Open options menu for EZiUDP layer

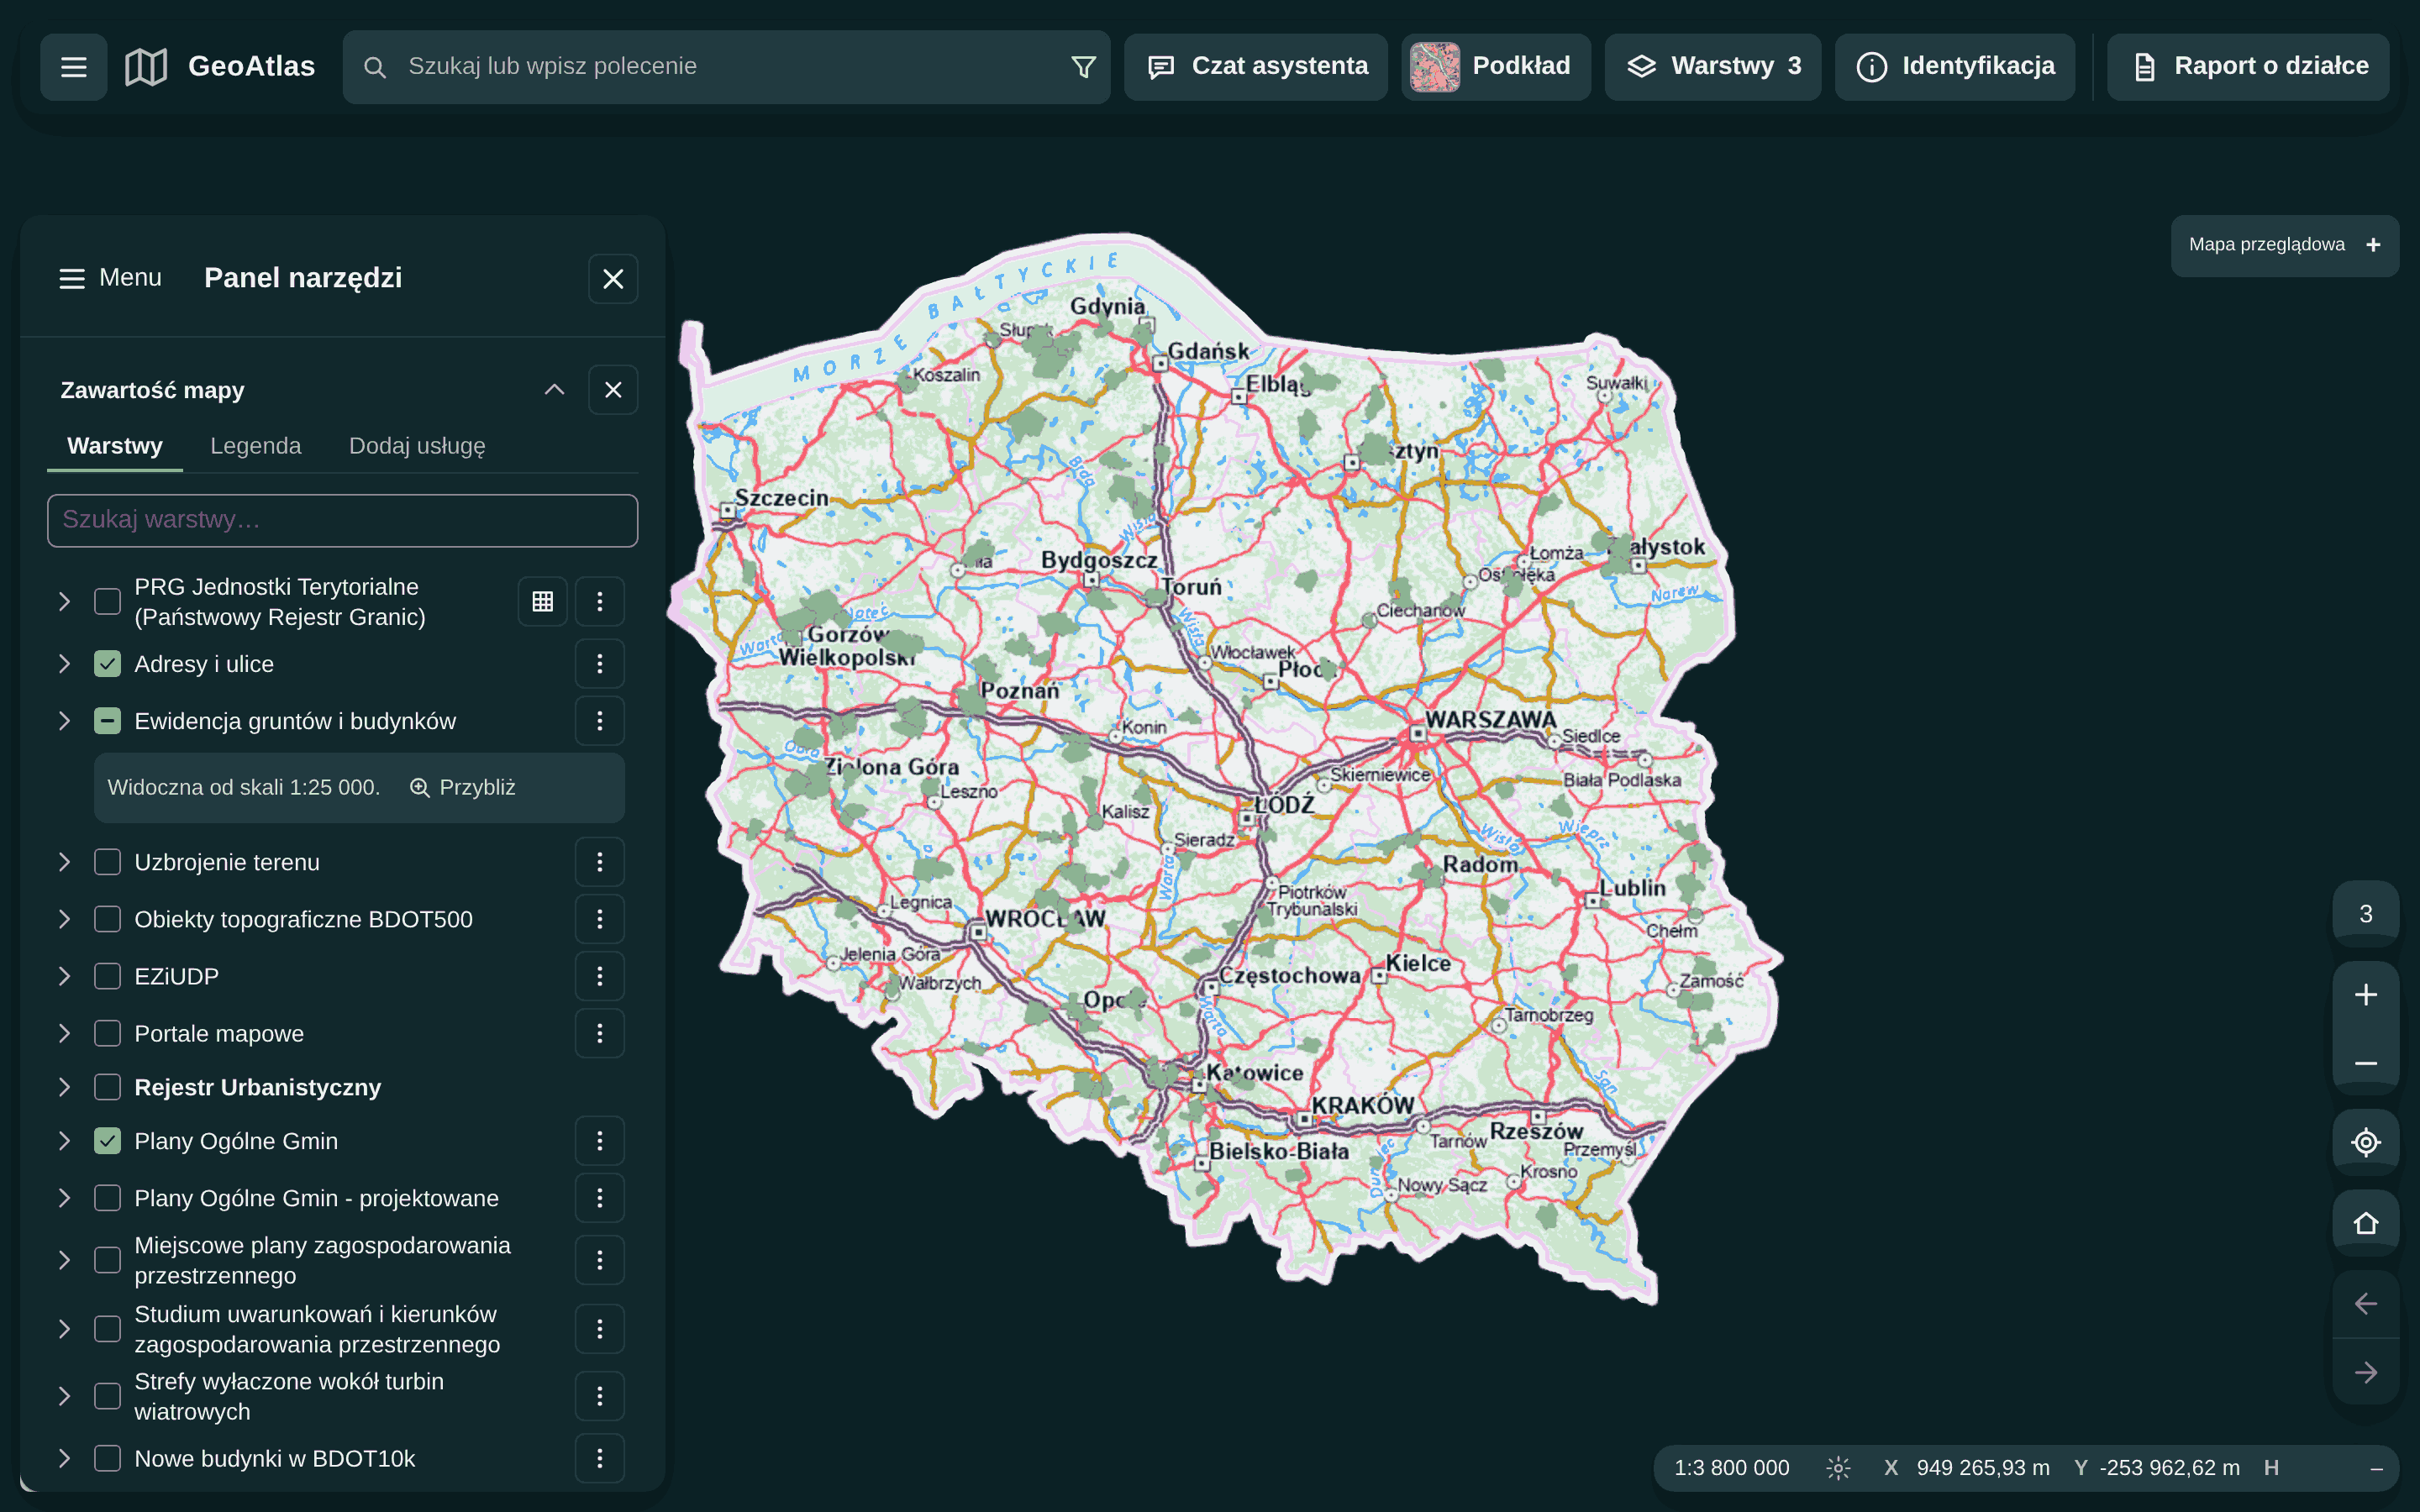(x=600, y=976)
